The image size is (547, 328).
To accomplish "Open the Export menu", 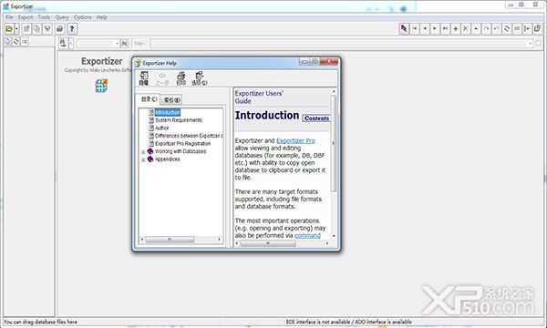I will point(26,17).
